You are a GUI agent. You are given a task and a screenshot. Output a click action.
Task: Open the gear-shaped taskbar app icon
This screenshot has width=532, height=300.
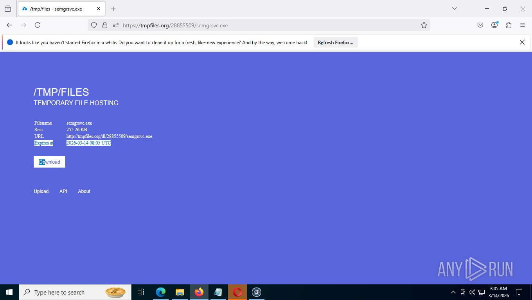tap(257, 292)
